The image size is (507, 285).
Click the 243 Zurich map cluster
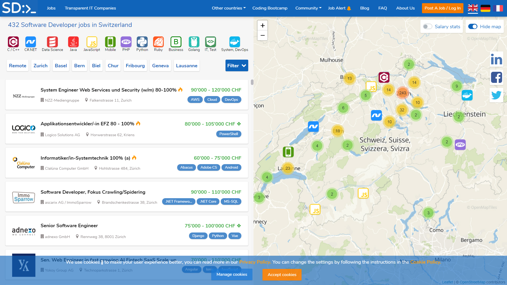pyautogui.click(x=402, y=93)
